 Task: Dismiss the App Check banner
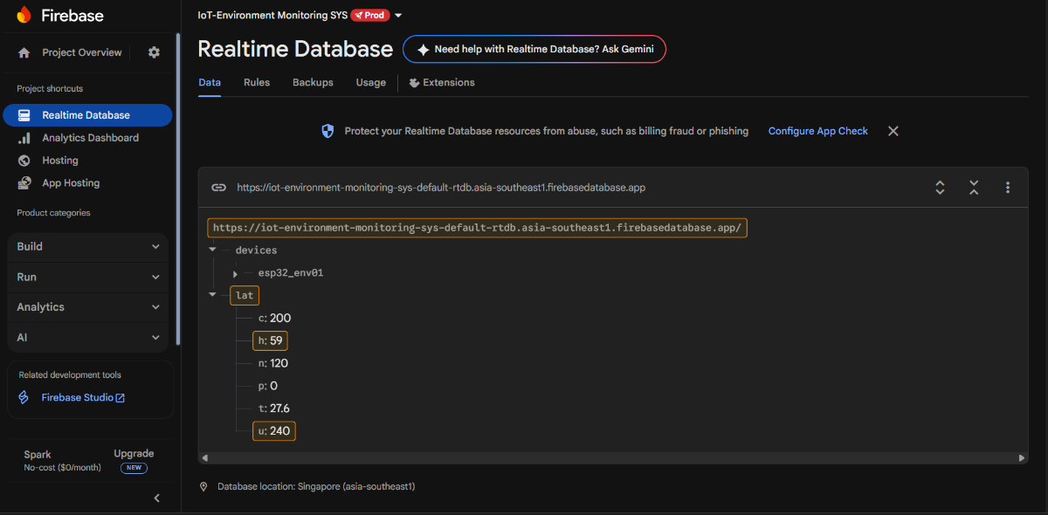[893, 131]
